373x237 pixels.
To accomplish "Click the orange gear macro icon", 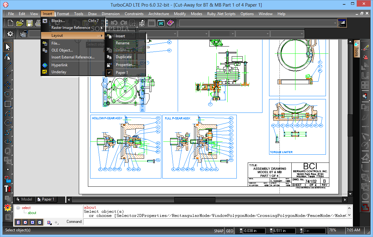I will [8, 208].
